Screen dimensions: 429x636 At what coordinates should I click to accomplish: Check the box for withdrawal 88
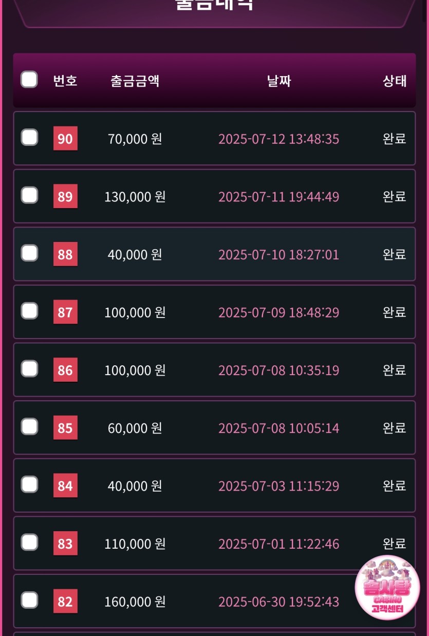(29, 253)
